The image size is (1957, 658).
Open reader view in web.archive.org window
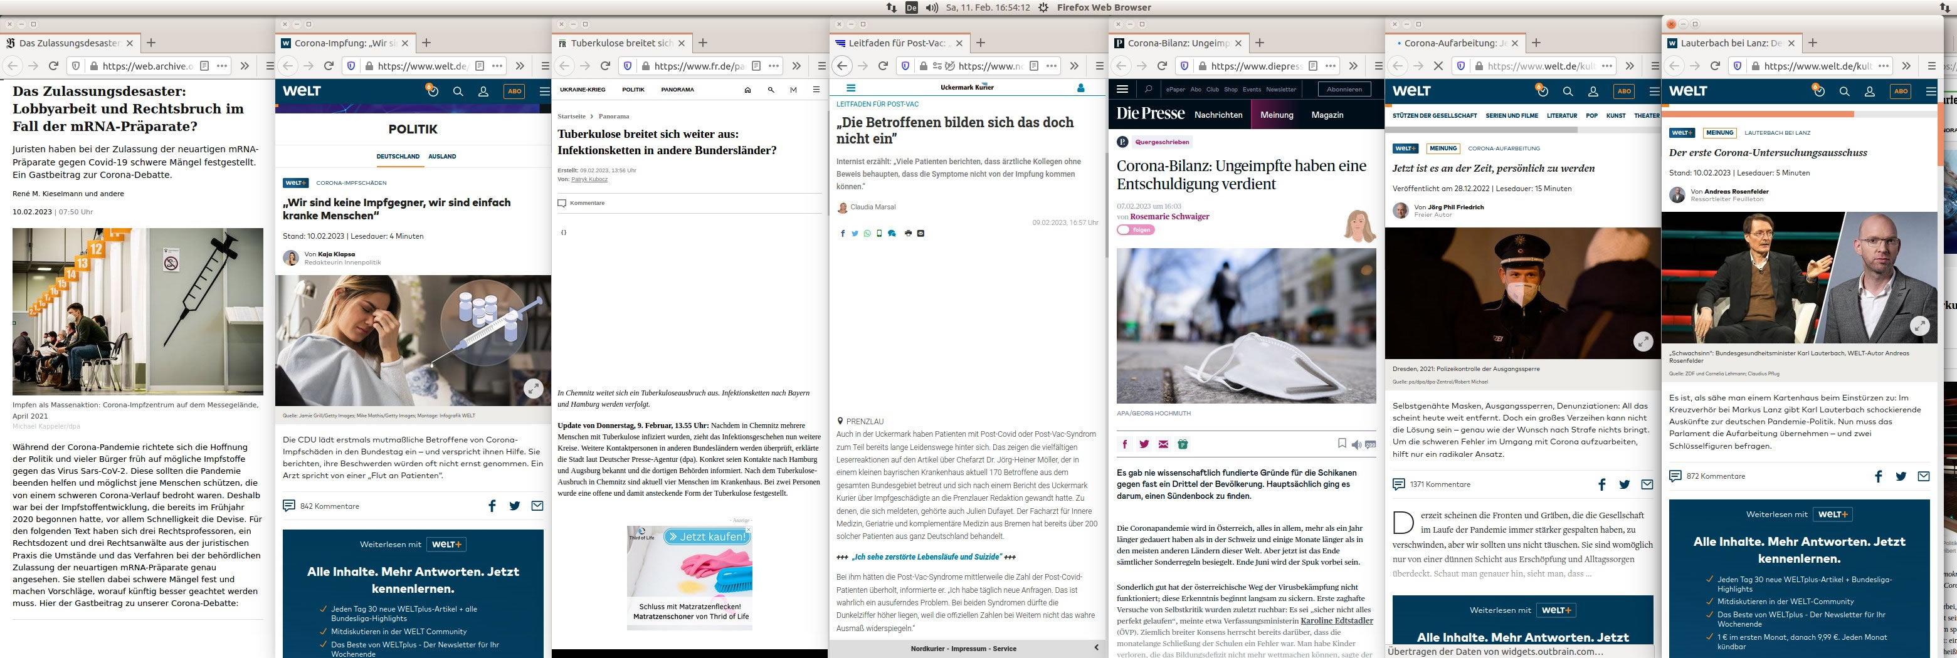pos(204,66)
